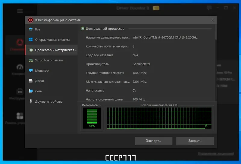Image resolution: width=241 pixels, height=164 pixels.
Task: Select the "Все" category in sidebar
Action: [x=51, y=29]
